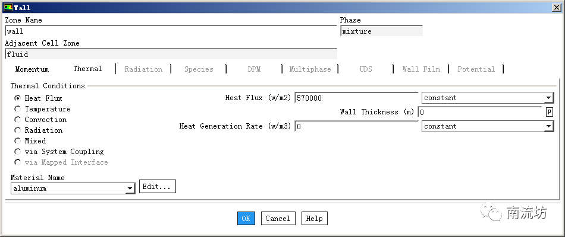
Task: Focus the Wall Thickness input field
Action: [x=481, y=112]
